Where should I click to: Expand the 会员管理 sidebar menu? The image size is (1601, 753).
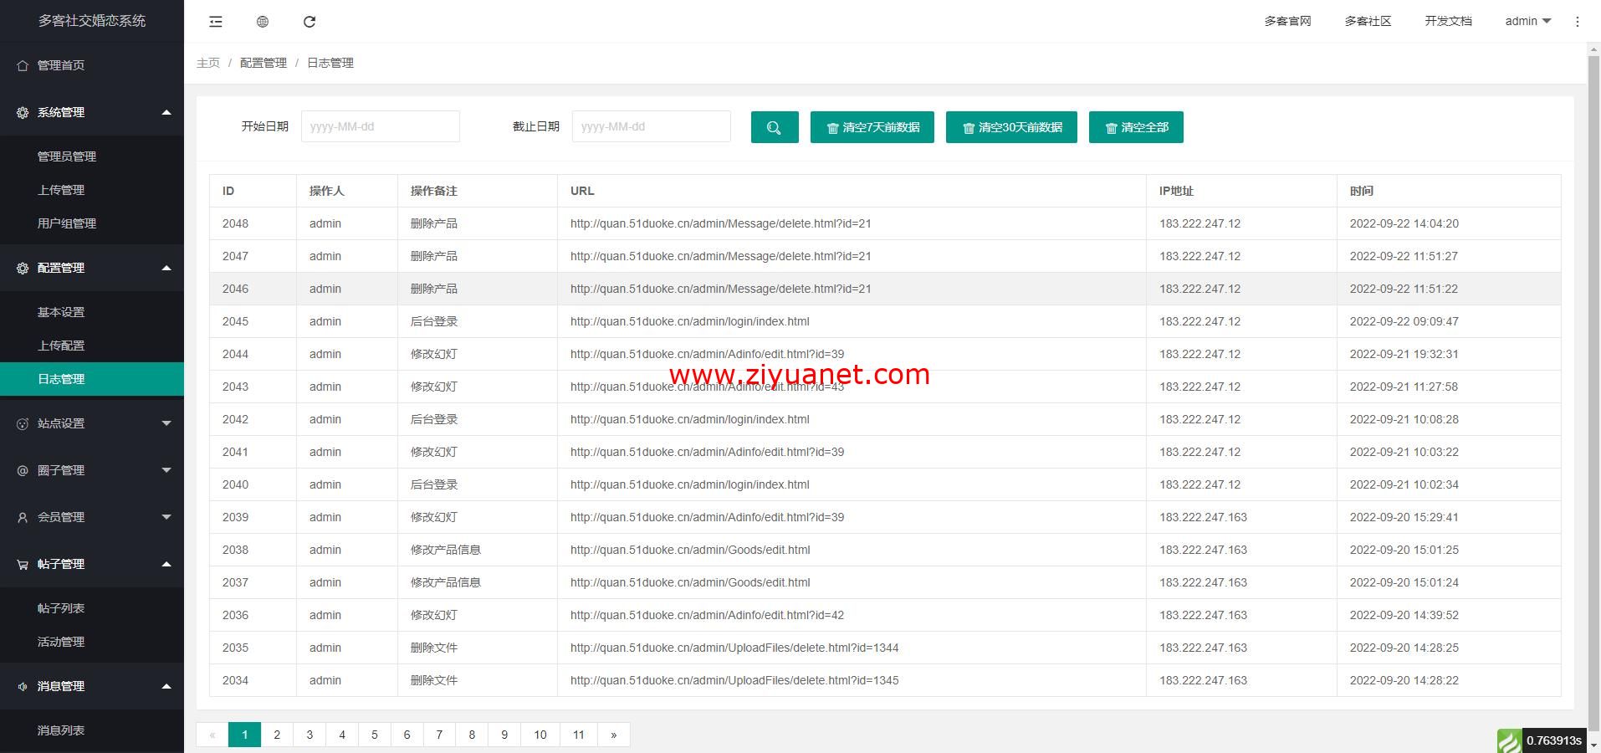point(92,517)
